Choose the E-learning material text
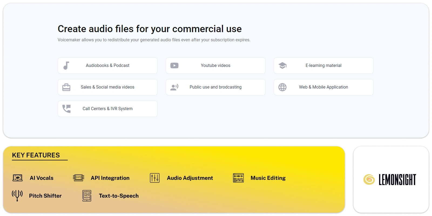Viewport: 432px width, 216px height. click(323, 66)
